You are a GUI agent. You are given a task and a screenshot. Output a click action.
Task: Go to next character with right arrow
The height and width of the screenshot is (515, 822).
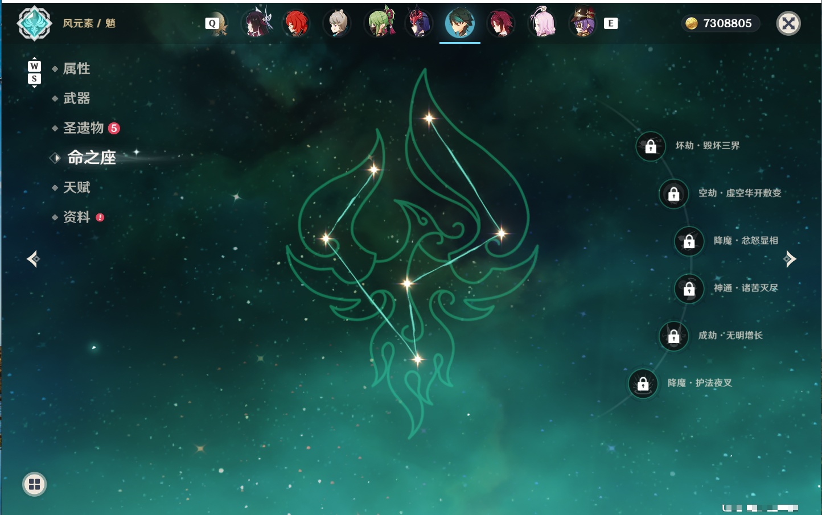coord(790,259)
